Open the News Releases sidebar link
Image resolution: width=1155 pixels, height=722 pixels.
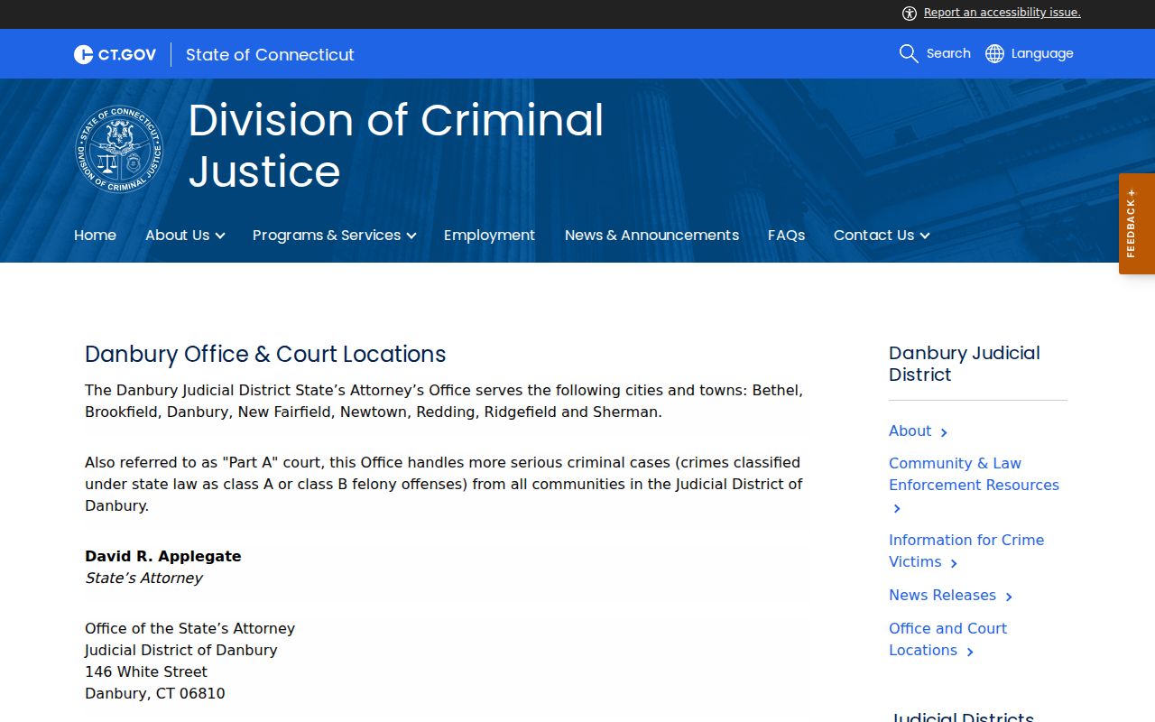(x=942, y=595)
